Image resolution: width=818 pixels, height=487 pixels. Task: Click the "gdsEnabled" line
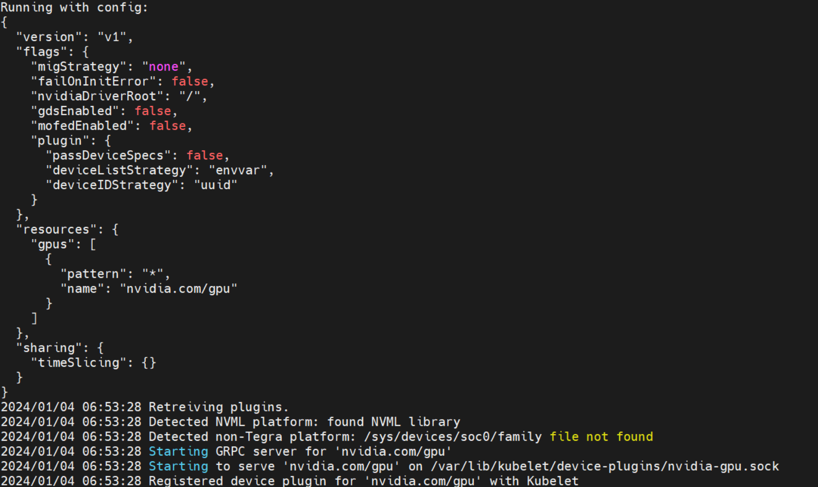point(104,111)
